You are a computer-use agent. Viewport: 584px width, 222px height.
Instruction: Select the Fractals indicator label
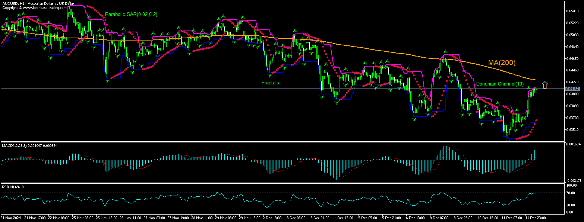(x=270, y=83)
